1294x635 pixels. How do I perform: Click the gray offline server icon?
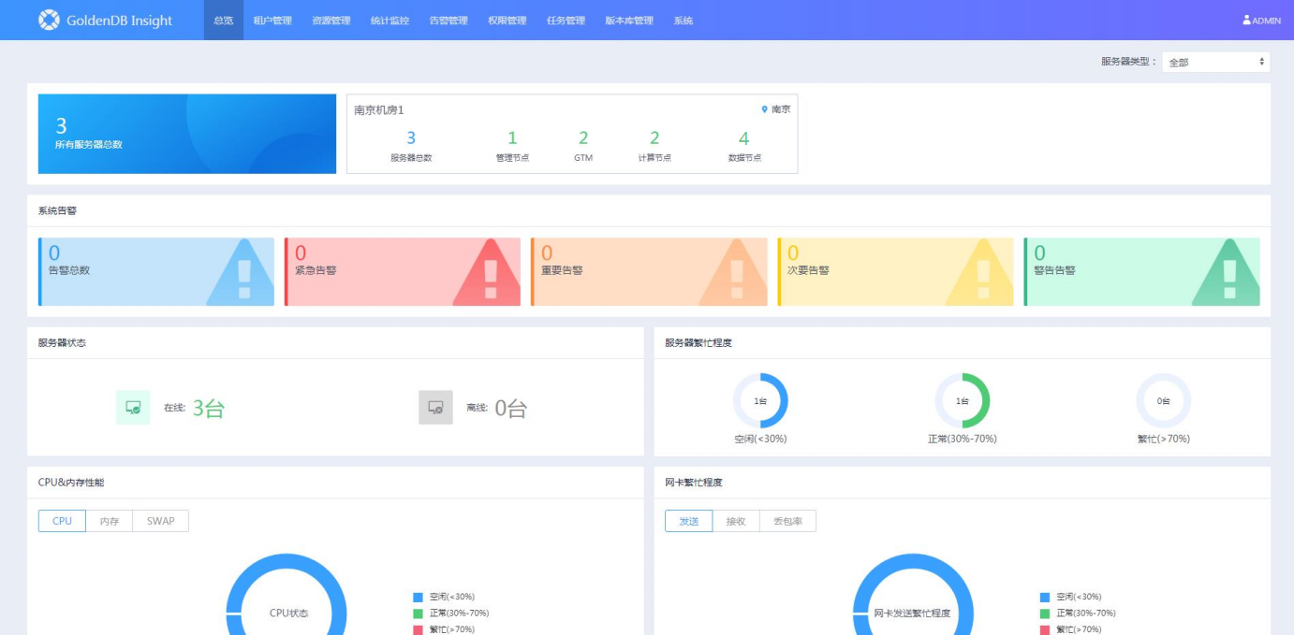click(x=435, y=408)
